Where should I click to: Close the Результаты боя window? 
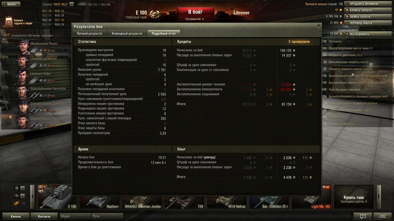(318, 26)
